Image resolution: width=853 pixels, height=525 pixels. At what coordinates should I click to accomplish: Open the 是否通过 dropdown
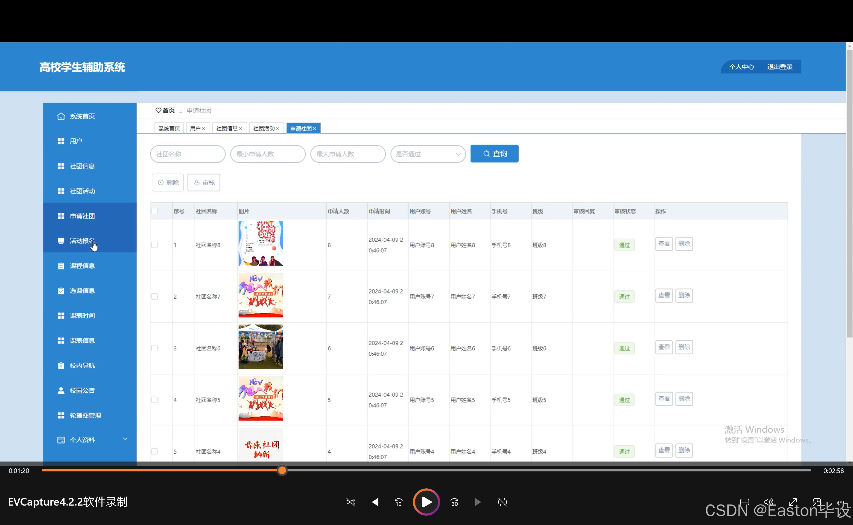point(428,154)
